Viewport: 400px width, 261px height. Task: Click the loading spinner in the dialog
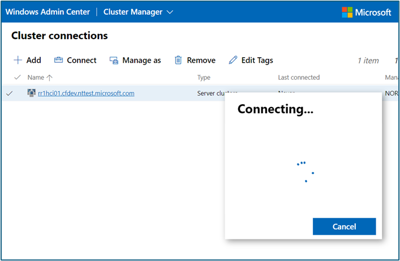click(306, 172)
